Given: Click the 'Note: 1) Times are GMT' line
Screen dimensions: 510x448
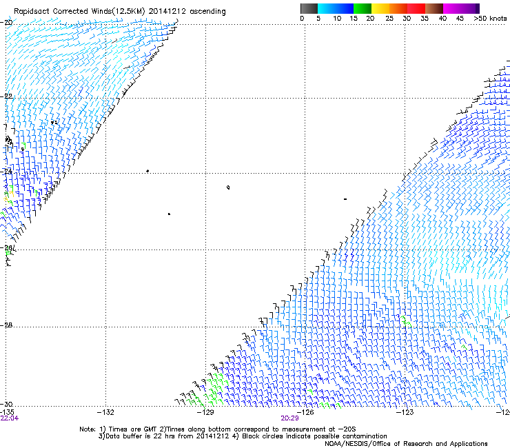Looking at the screenshot, I should pos(218,429).
